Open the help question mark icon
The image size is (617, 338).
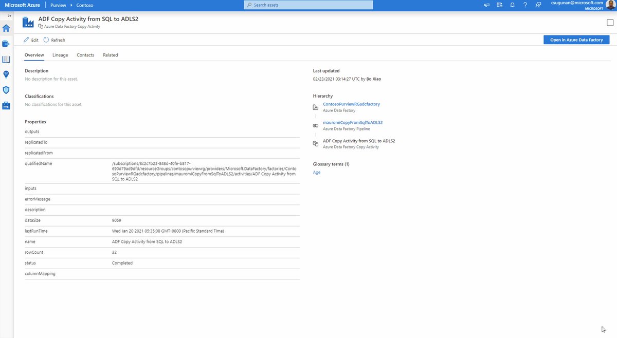[x=525, y=5]
